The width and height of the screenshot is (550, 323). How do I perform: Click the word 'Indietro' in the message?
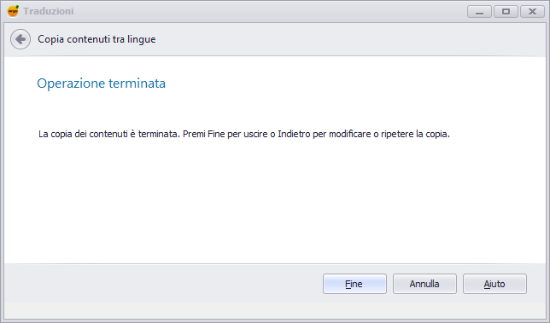pos(294,134)
